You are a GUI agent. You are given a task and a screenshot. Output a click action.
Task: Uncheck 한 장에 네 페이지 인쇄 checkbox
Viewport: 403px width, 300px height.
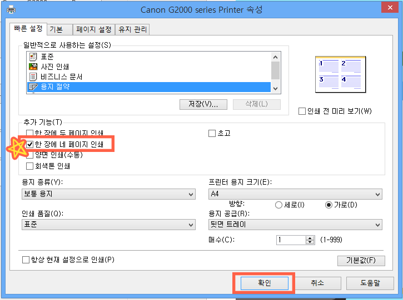[30, 144]
